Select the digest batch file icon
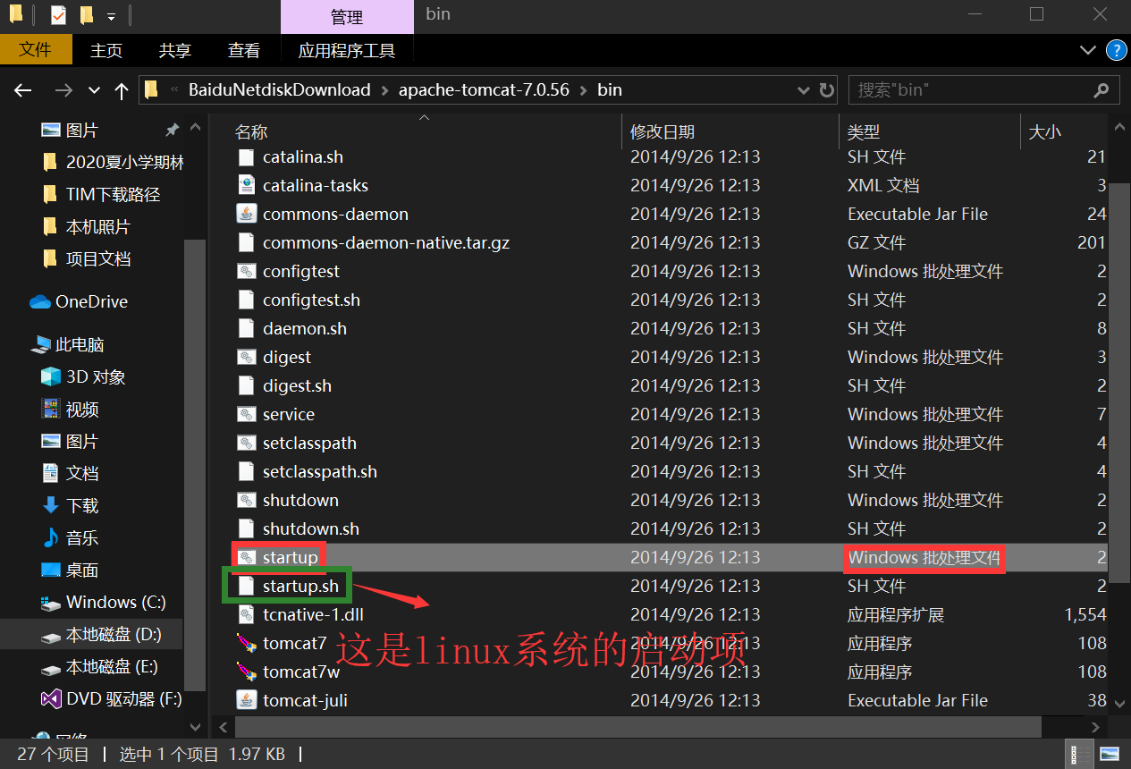Image resolution: width=1131 pixels, height=769 pixels. pyautogui.click(x=247, y=358)
